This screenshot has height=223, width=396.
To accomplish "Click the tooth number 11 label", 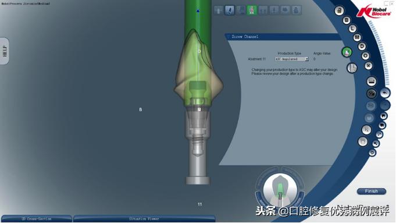I will click(x=200, y=204).
